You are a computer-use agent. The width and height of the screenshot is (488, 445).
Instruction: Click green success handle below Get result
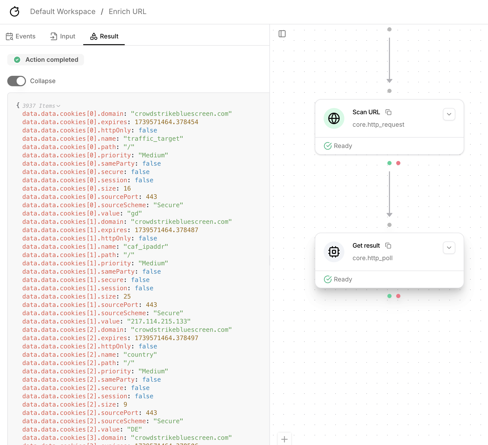(x=389, y=296)
